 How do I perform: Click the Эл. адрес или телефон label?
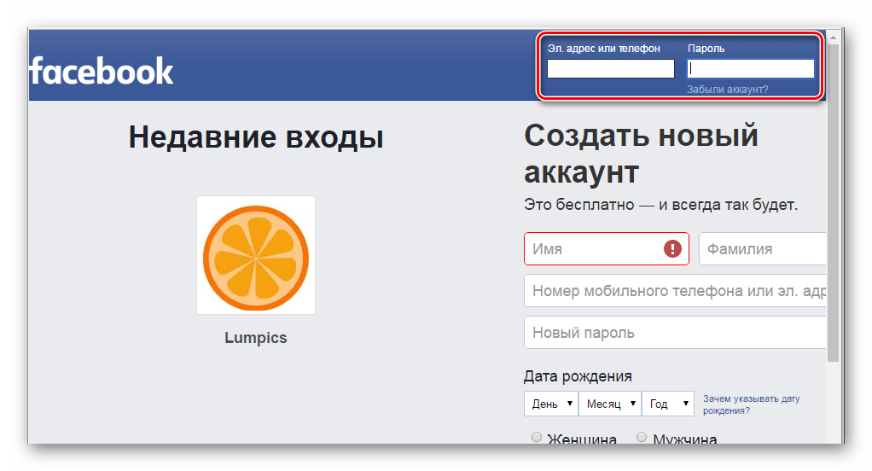[x=604, y=49]
